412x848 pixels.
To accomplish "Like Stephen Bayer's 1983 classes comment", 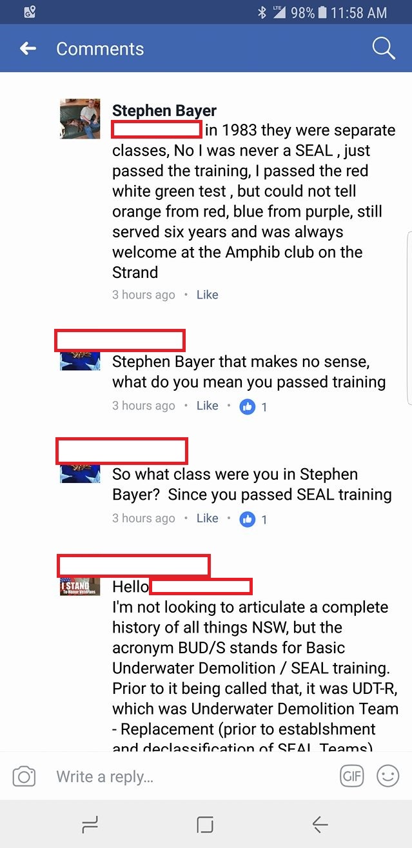I will pyautogui.click(x=207, y=295).
